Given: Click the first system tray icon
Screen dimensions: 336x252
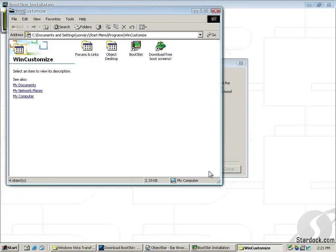Looking at the screenshot, I should (x=290, y=248).
